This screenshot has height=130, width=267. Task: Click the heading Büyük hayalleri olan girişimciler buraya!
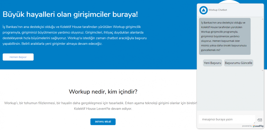tap(70, 15)
